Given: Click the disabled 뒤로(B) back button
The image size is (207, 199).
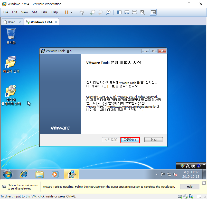Looking at the screenshot, I should (x=111, y=140).
